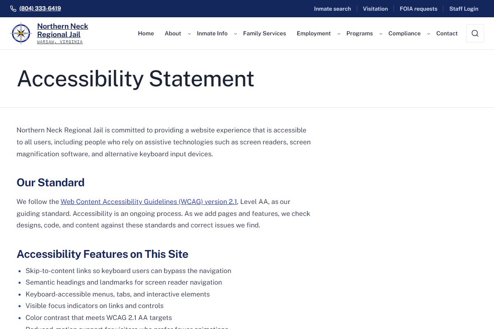The image size is (494, 329).
Task: Open the Staff Login link
Action: (x=464, y=9)
